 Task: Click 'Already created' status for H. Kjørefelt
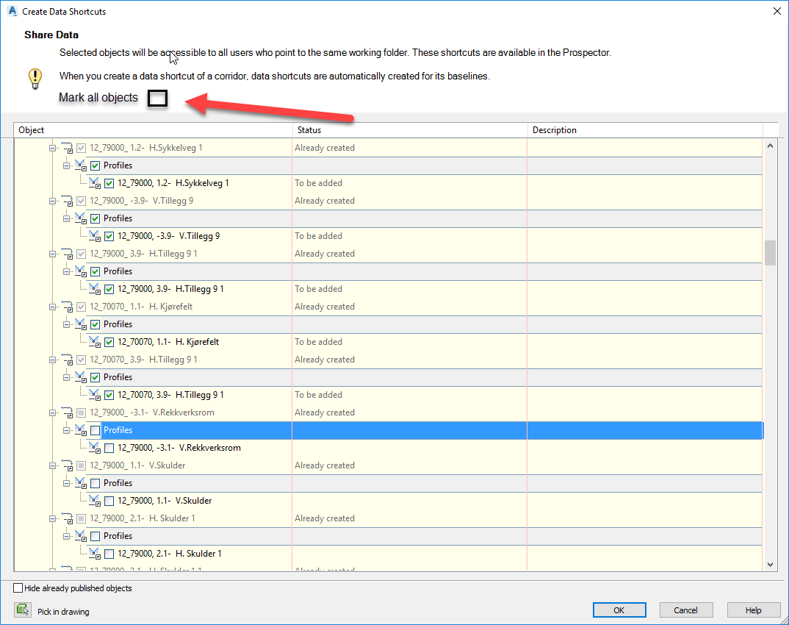[325, 306]
